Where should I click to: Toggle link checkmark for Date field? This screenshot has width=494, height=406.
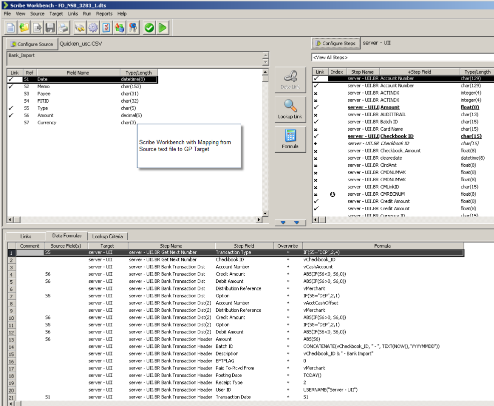11,79
